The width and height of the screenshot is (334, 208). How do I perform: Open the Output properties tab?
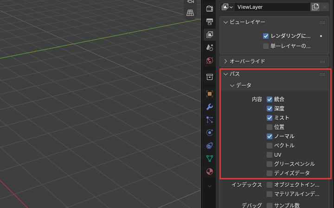tap(210, 21)
